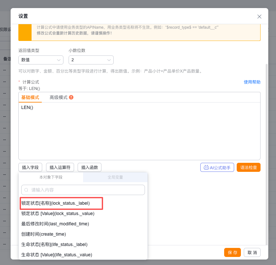Click the 保存 button
Screen dimensions: 276x265
232,252
